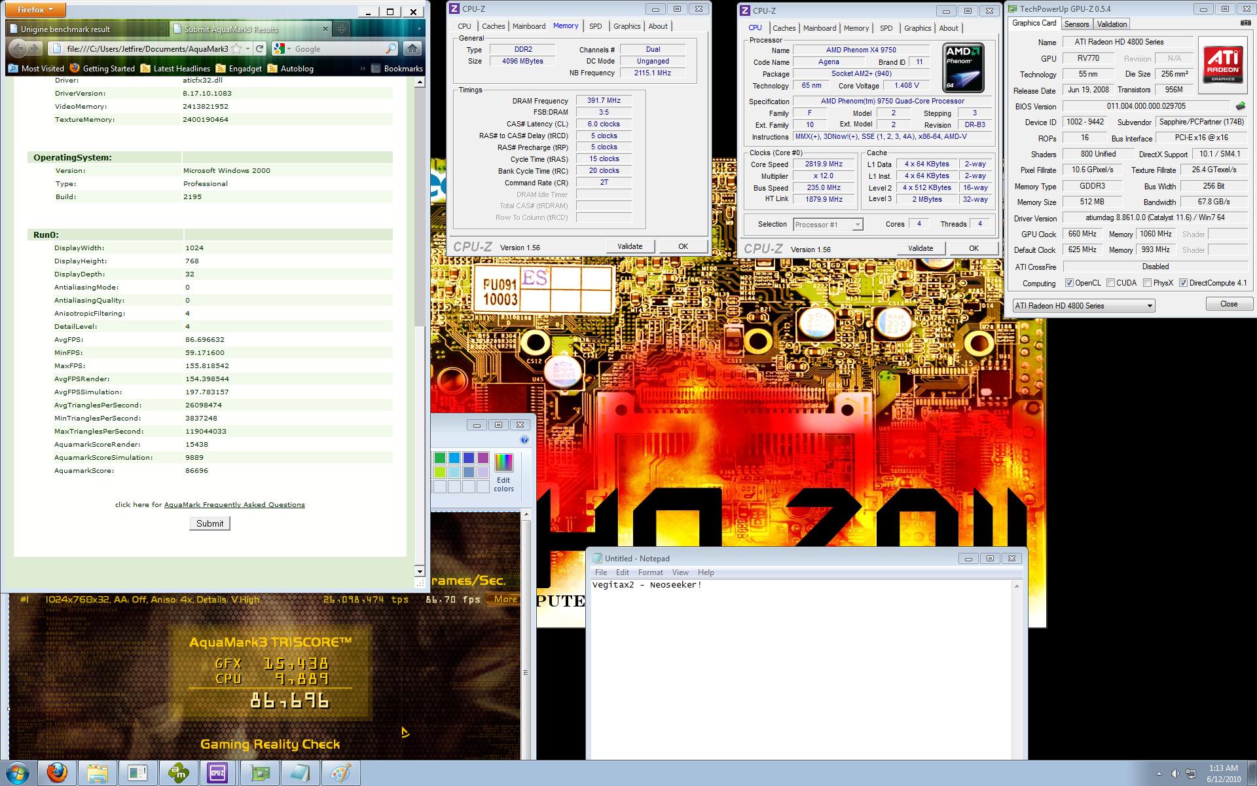This screenshot has height=786, width=1257.
Task: Click the GPU-Z BIOS save chip icon
Action: [1241, 105]
